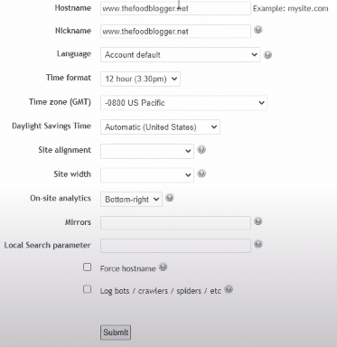
Task: Click the Force hostname label text
Action: (128, 268)
